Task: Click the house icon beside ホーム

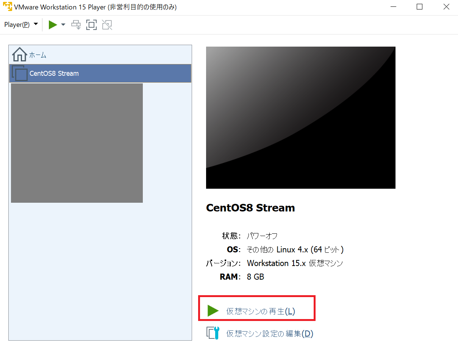Action: [19, 55]
